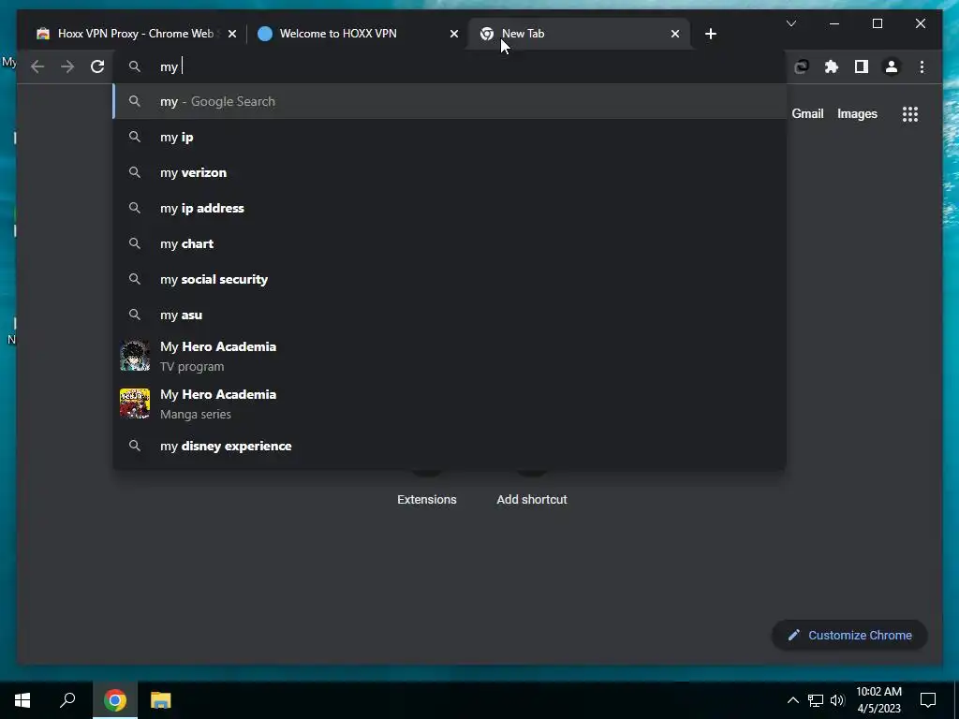Select My Hero Academia Manga series suggestion
The width and height of the screenshot is (959, 719).
tap(450, 404)
